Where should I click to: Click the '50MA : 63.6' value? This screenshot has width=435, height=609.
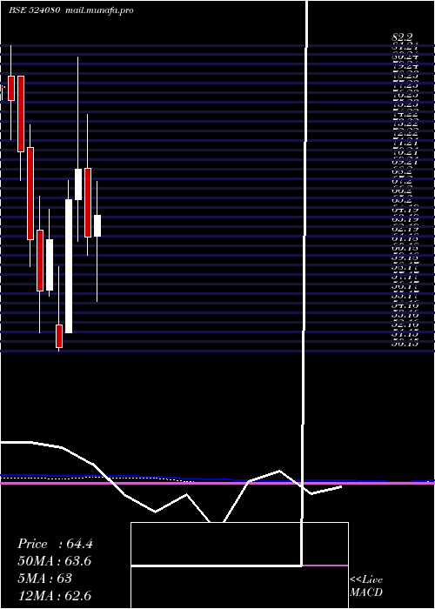click(54, 561)
